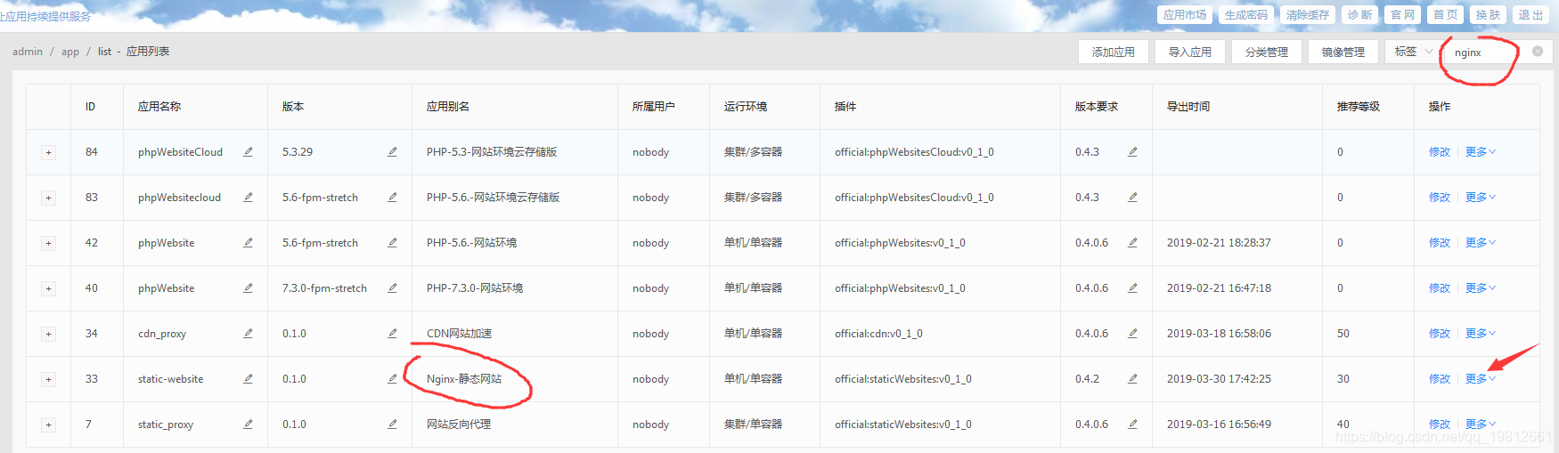The image size is (1559, 453).
Task: Edit the name of phpWebsitecloud app 83
Action: 248,198
